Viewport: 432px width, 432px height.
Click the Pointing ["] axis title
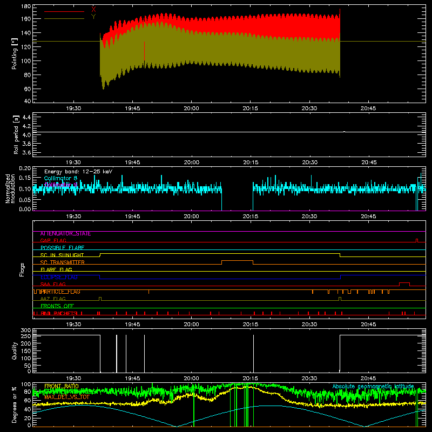click(15, 53)
